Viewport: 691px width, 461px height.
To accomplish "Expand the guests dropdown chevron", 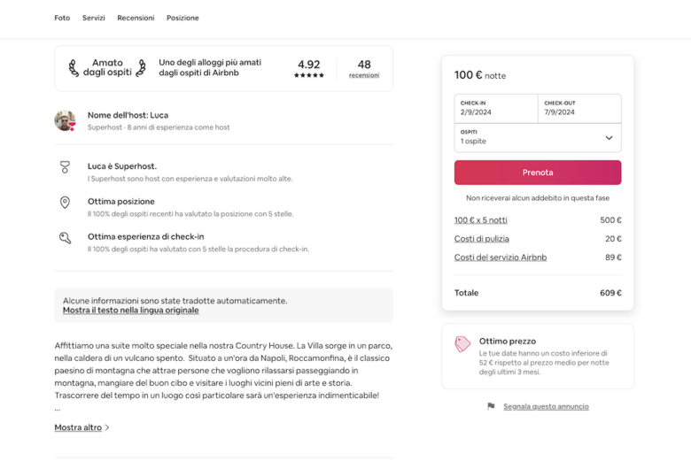I will (x=609, y=138).
